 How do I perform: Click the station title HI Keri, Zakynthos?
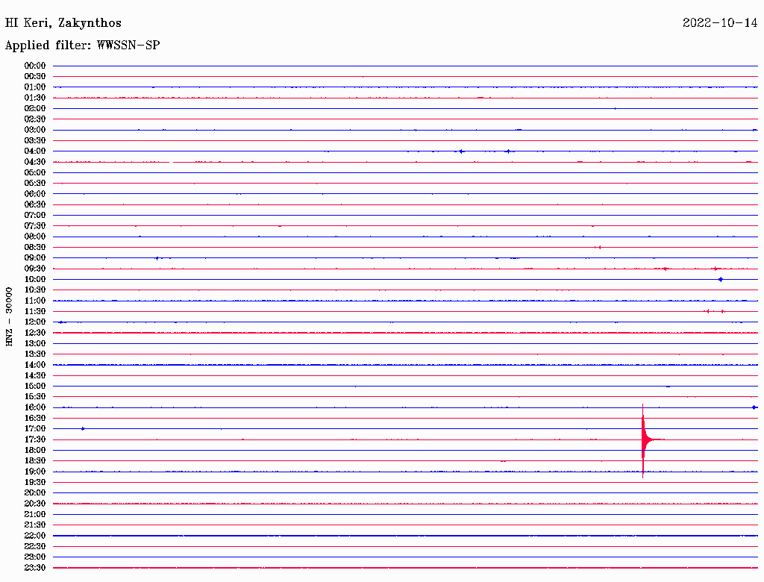(63, 23)
